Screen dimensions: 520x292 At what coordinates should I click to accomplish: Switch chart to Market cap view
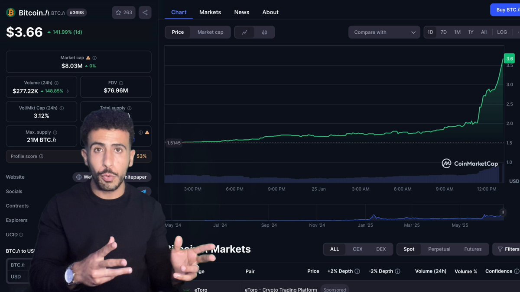point(211,32)
